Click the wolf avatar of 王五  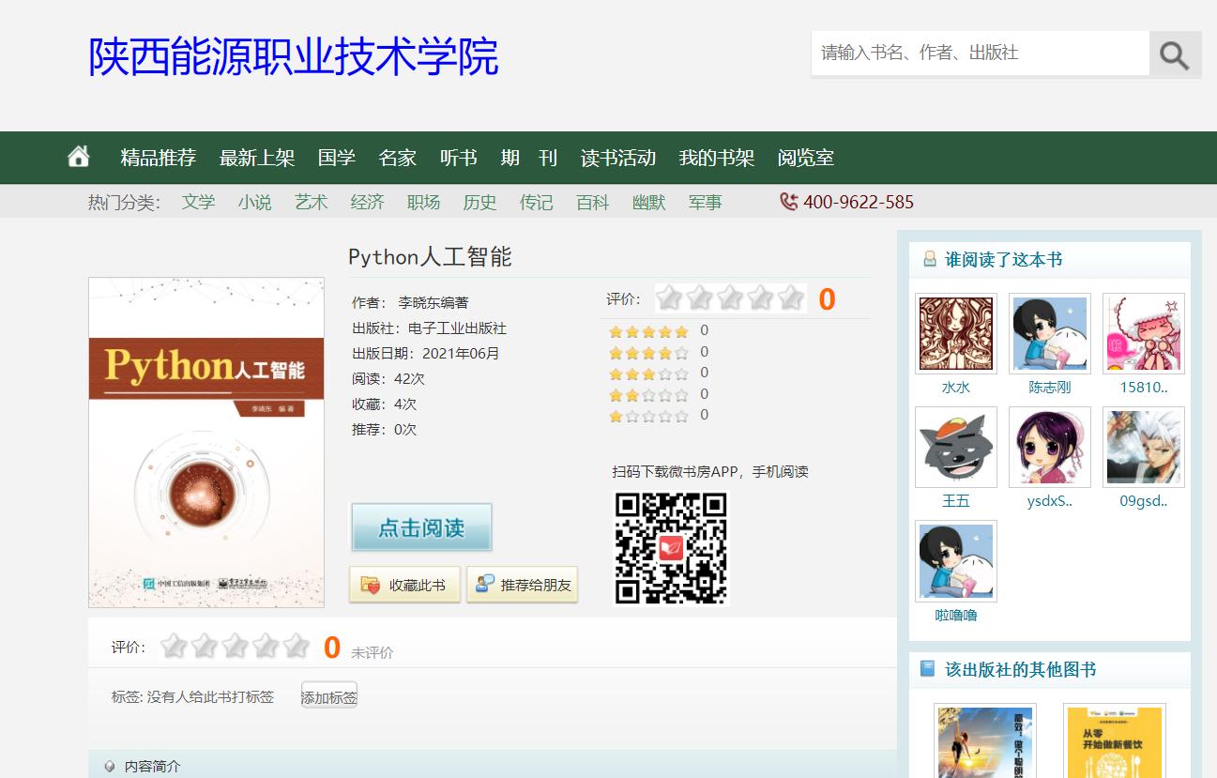[955, 447]
